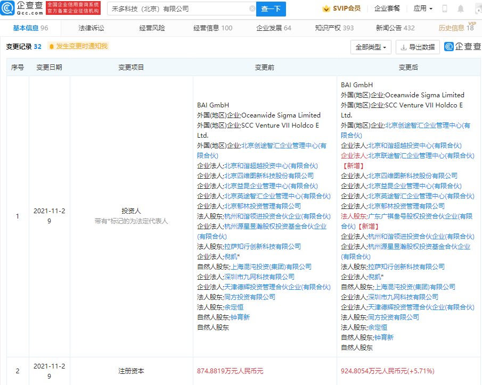Click the 企查查 logo in the header
The image size is (482, 385).
[x=22, y=8]
